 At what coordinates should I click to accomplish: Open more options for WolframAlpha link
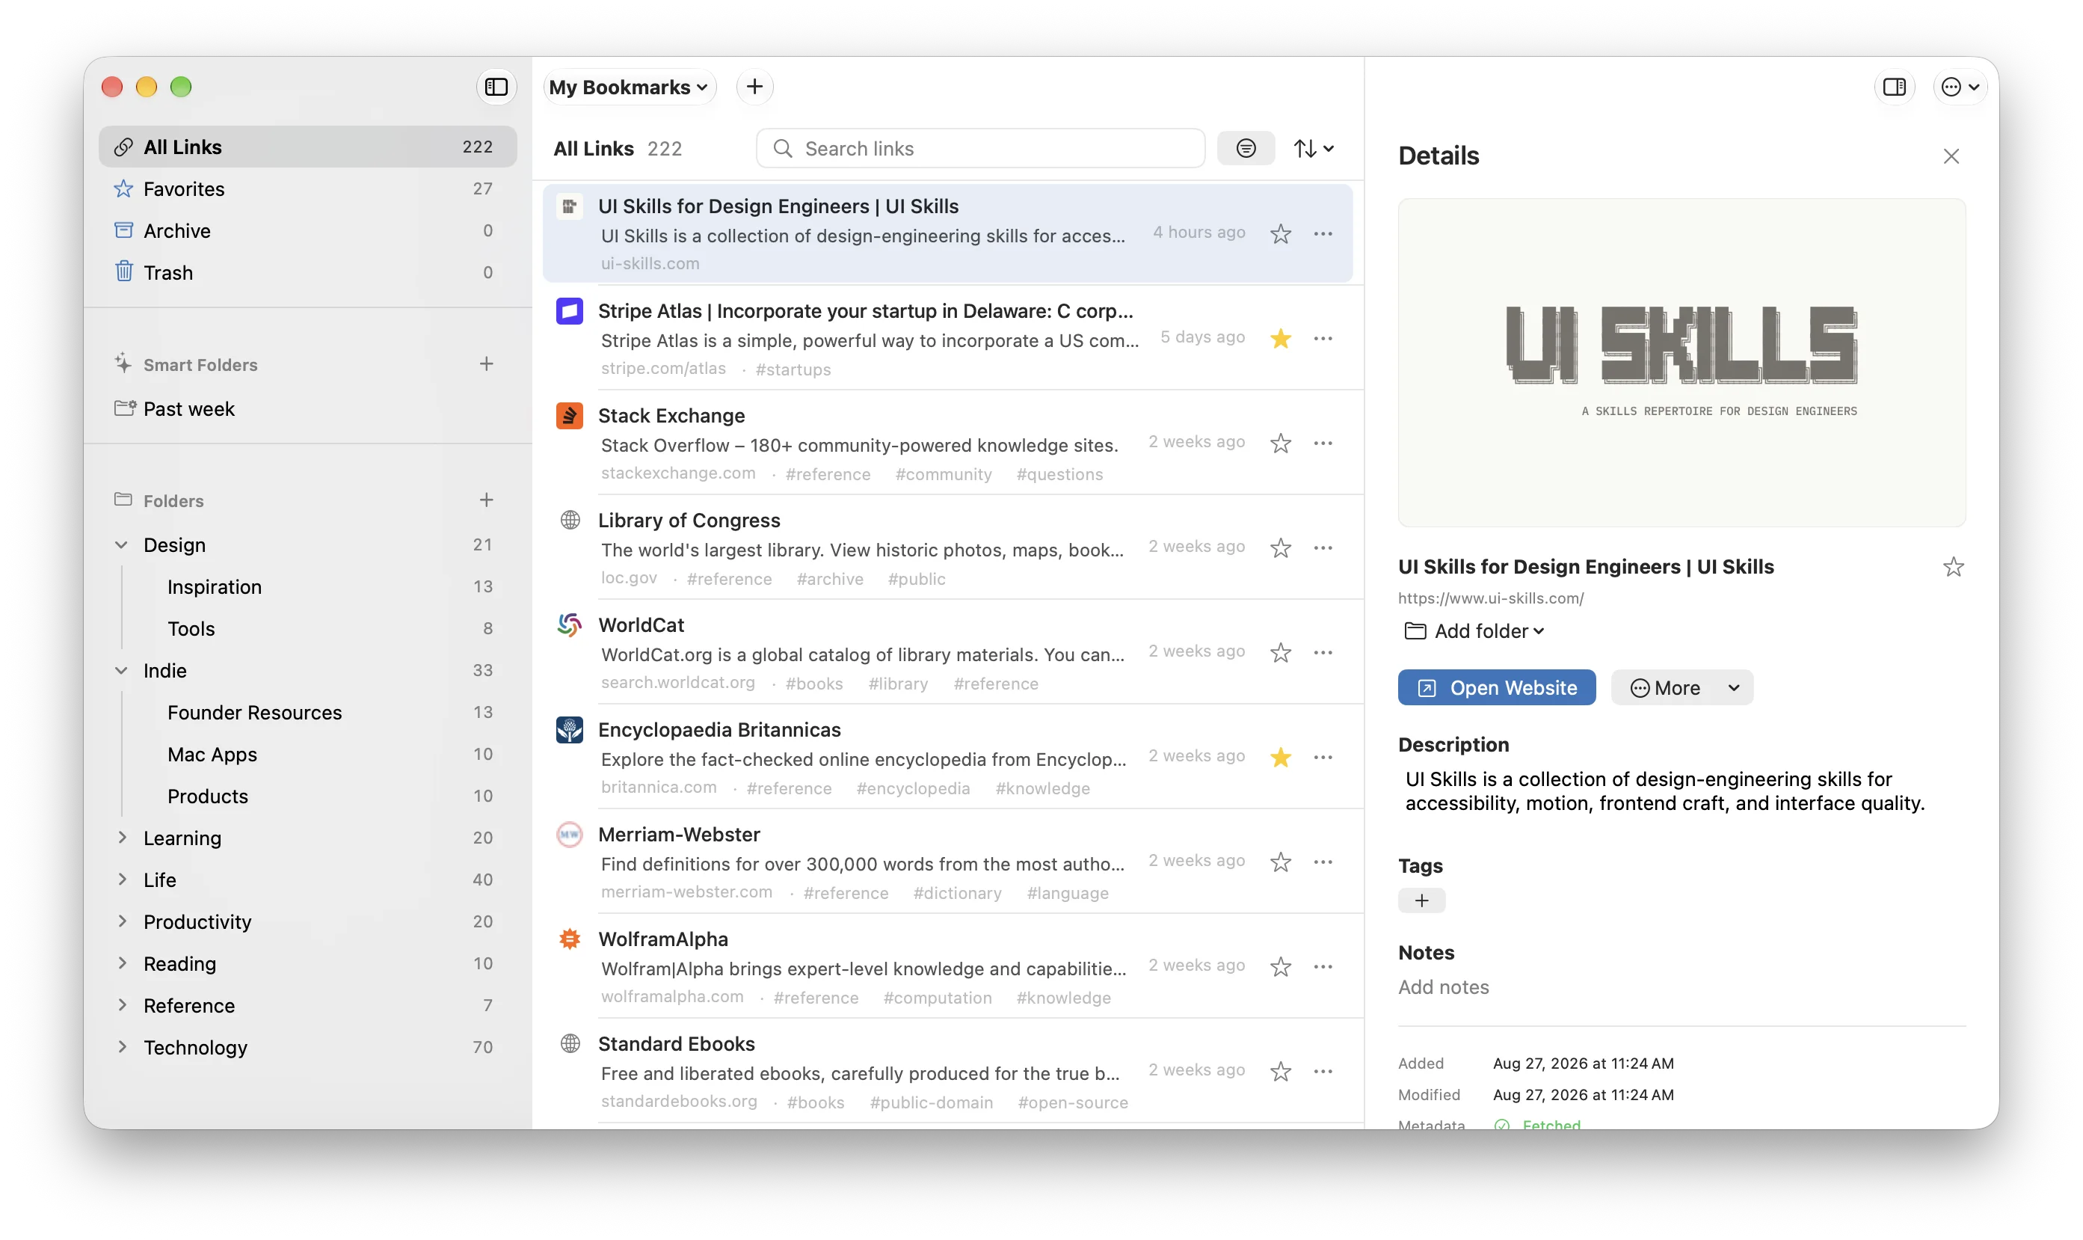click(1322, 967)
